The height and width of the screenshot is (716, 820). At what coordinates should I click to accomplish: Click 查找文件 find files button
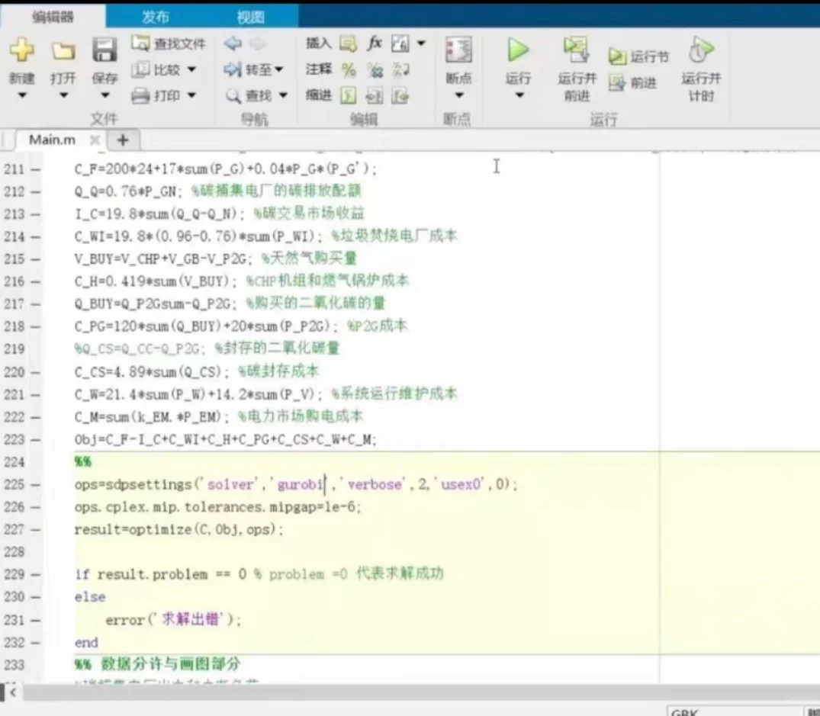tap(169, 43)
